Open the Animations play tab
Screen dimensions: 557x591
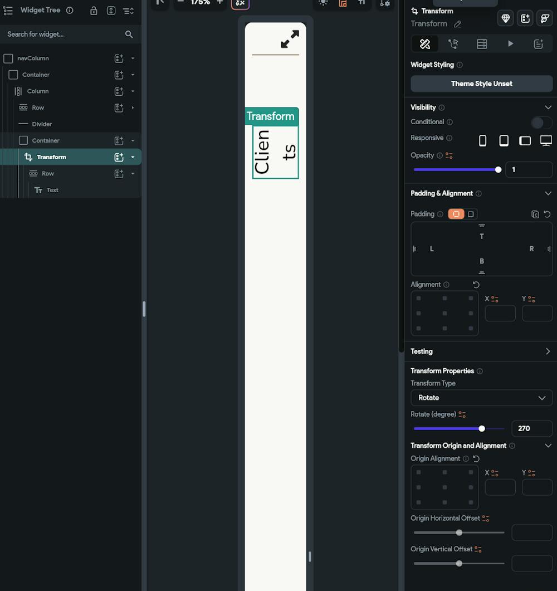coord(510,43)
